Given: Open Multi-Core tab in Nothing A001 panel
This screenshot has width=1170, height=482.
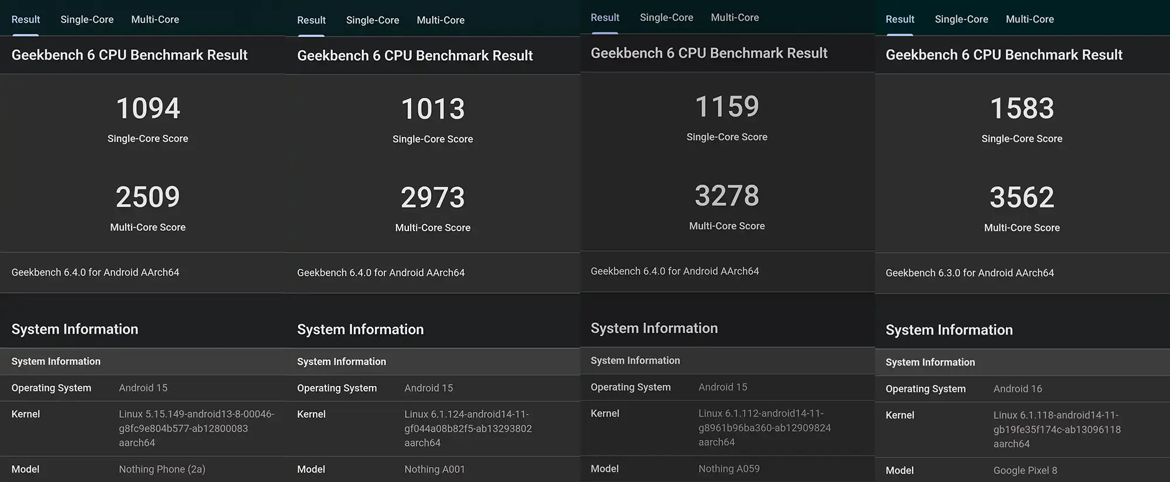Looking at the screenshot, I should [x=441, y=20].
